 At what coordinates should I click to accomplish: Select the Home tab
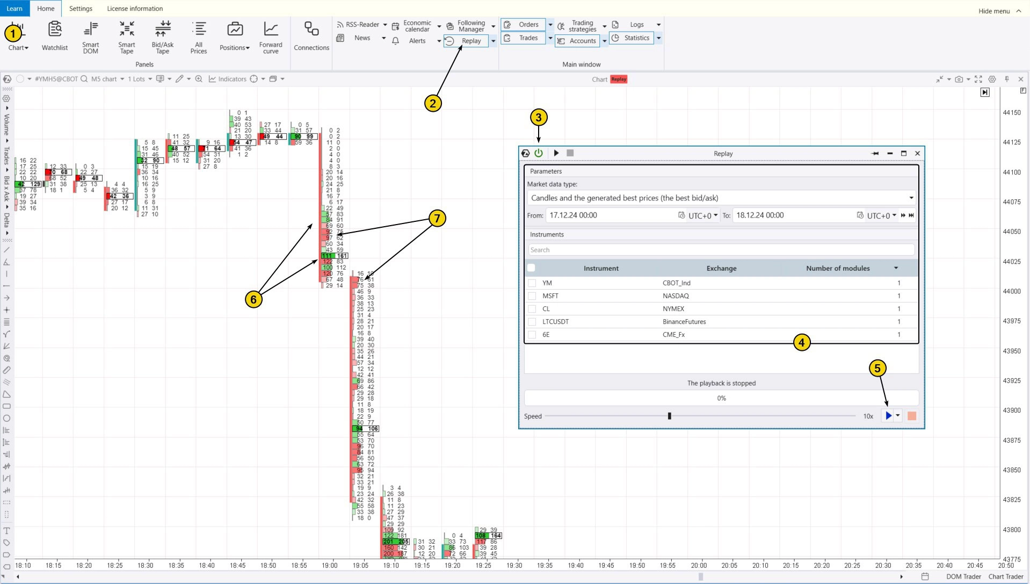click(46, 9)
